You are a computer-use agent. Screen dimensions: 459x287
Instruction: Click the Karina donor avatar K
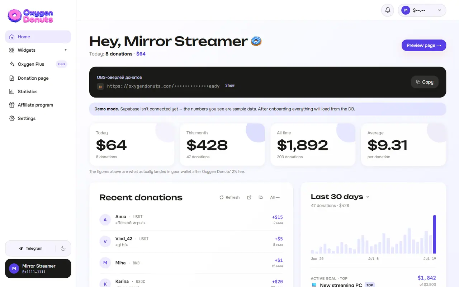[x=105, y=284]
